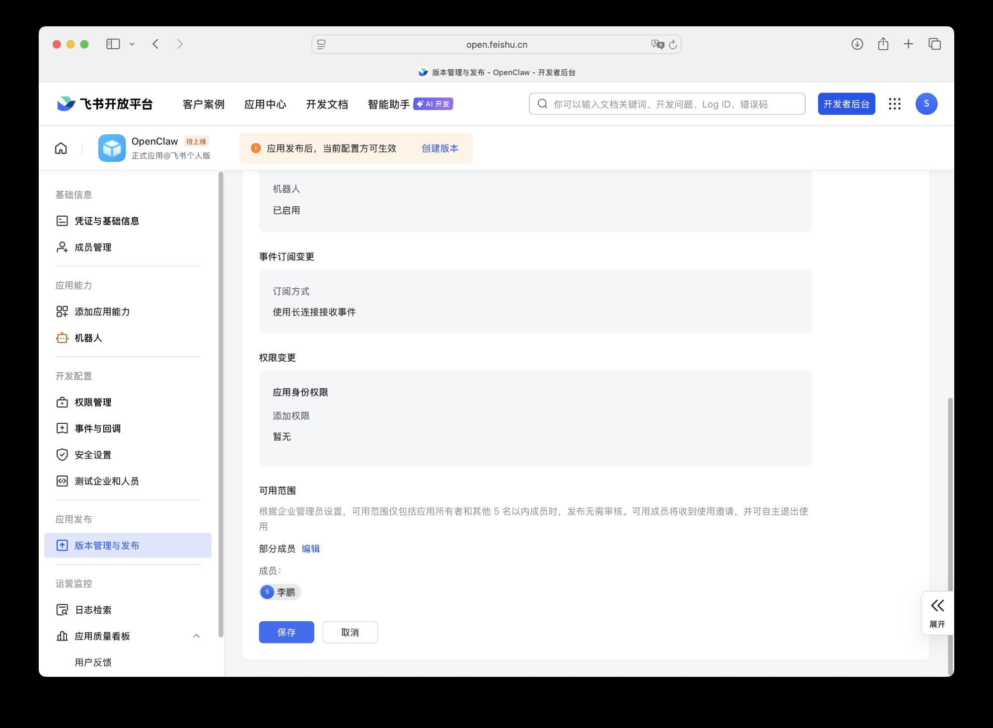Open Safari downloads icon

pos(857,44)
